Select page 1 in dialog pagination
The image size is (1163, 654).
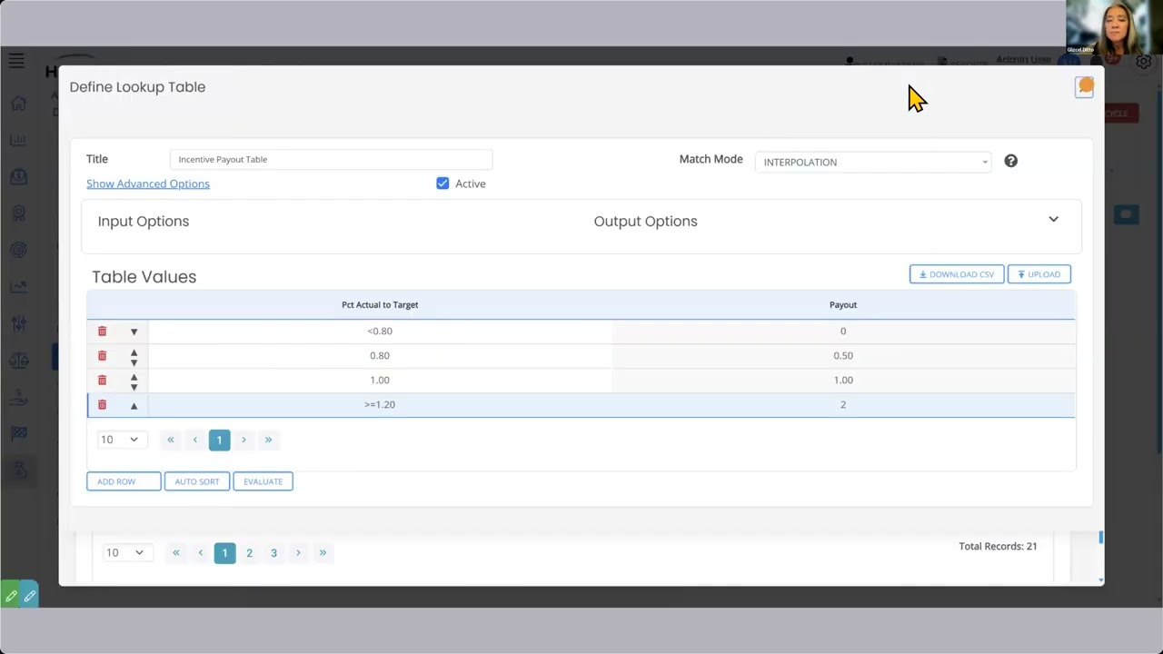coord(219,440)
